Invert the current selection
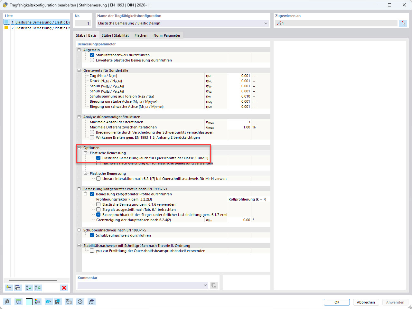 (x=38, y=287)
